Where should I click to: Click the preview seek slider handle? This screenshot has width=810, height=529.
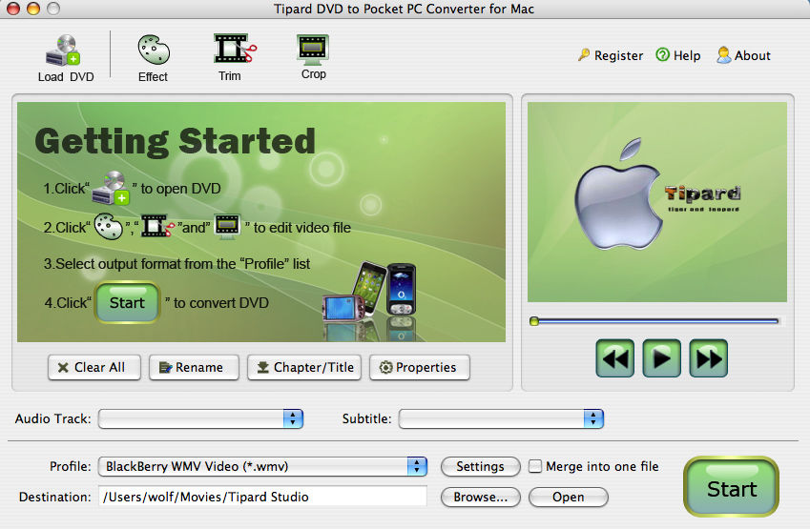coord(534,321)
